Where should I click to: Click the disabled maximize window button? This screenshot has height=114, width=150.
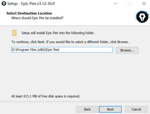130,4
